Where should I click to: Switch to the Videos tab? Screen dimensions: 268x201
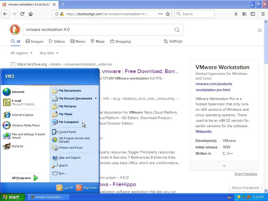(x=57, y=41)
